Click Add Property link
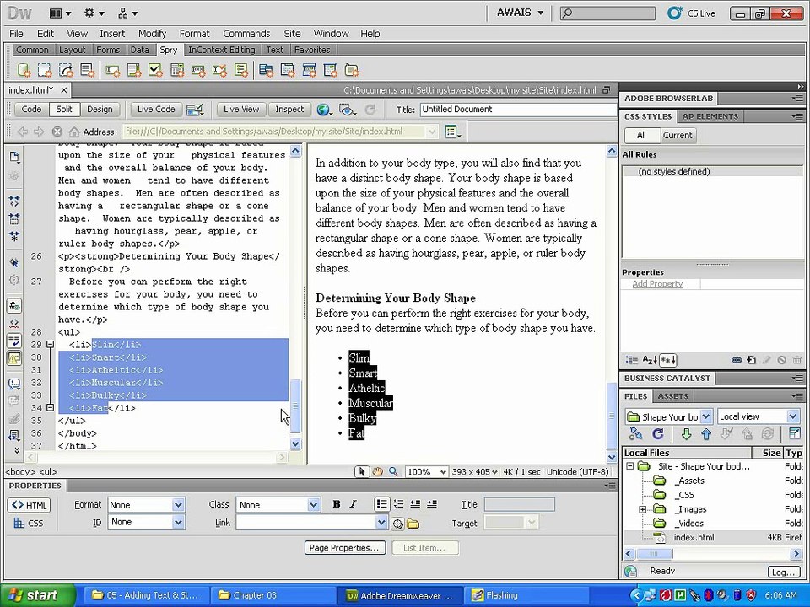This screenshot has height=607, width=810. point(657,284)
